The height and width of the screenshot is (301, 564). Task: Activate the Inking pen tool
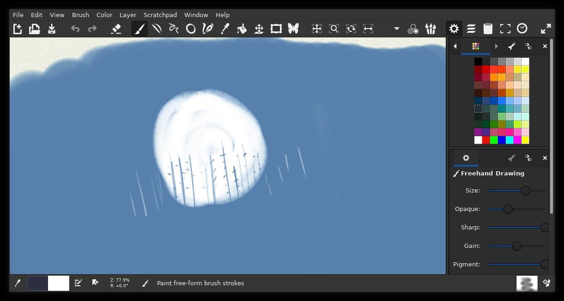(208, 29)
